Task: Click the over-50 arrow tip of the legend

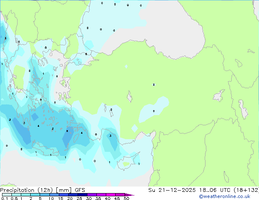Action: coord(129,195)
